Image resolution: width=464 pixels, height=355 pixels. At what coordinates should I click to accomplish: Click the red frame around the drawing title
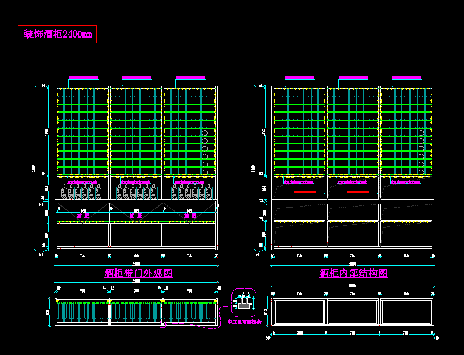click(x=57, y=34)
